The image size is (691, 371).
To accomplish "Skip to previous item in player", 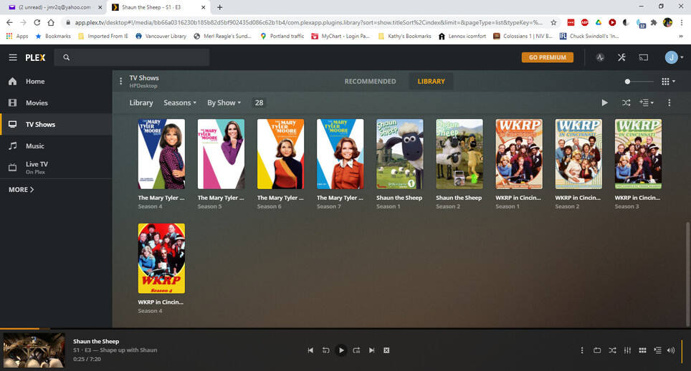I will coord(310,350).
